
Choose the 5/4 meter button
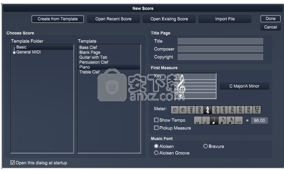[216, 110]
